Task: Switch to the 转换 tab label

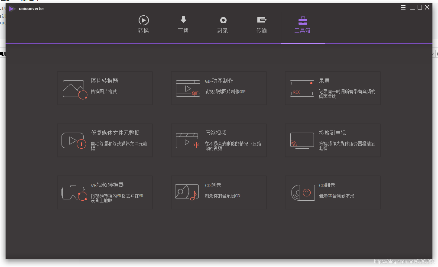Action: coord(143,30)
